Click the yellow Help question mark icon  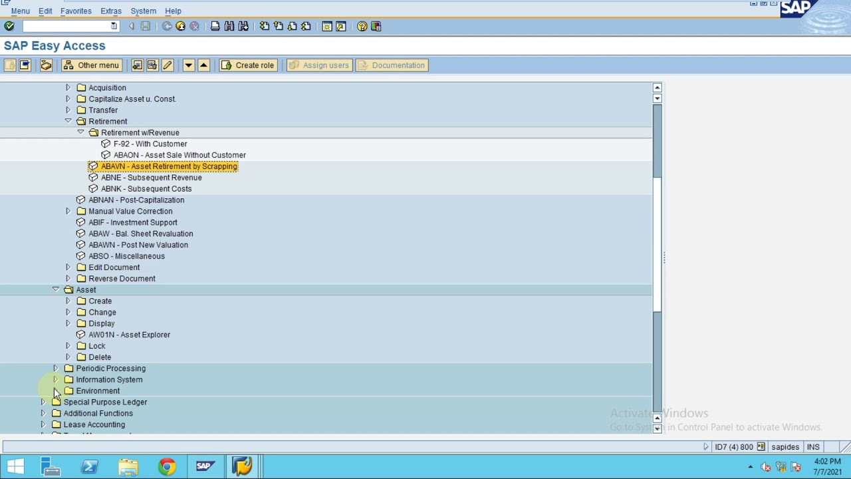click(362, 26)
